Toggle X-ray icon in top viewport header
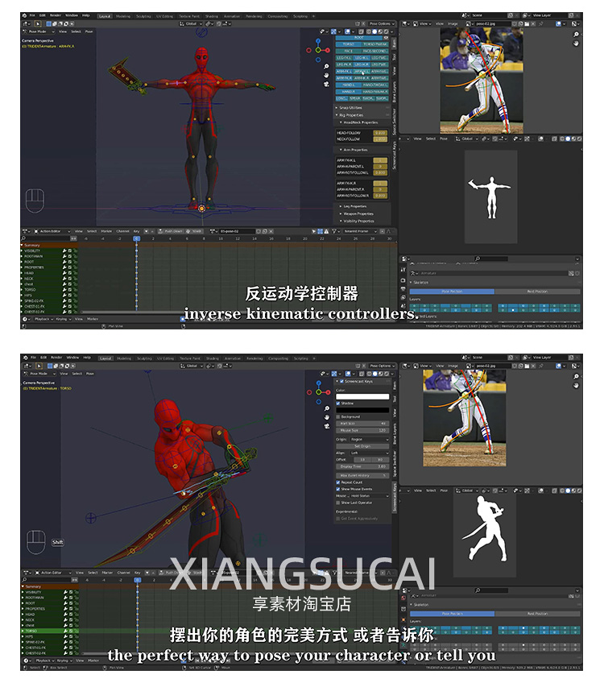Screen dimensions: 604x683 click(x=362, y=31)
